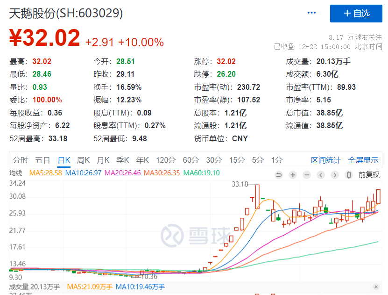Click the MA5 moving average label
This screenshot has width=388, height=295.
(x=46, y=173)
